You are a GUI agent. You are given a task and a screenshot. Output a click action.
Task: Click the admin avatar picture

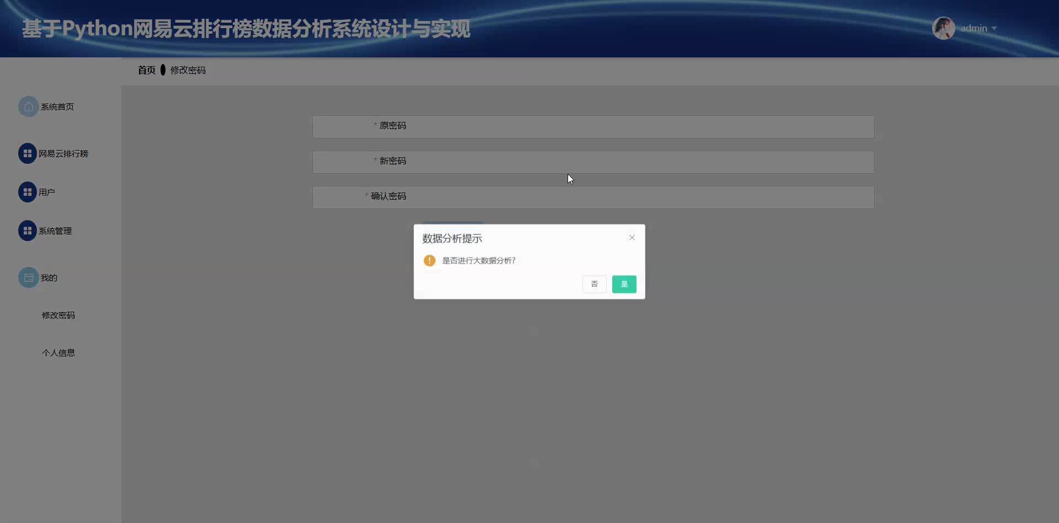click(943, 28)
